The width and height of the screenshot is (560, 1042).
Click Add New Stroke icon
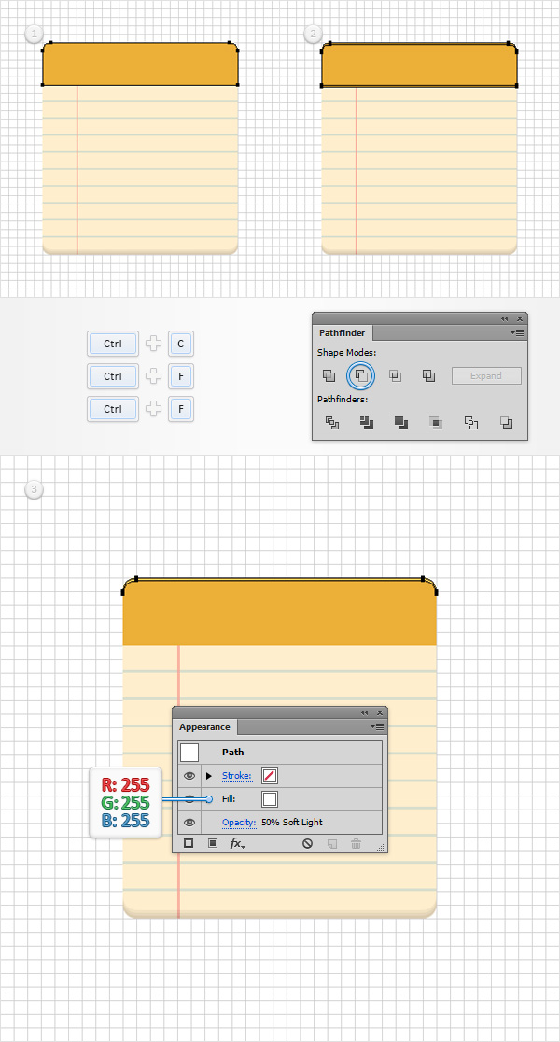189,843
